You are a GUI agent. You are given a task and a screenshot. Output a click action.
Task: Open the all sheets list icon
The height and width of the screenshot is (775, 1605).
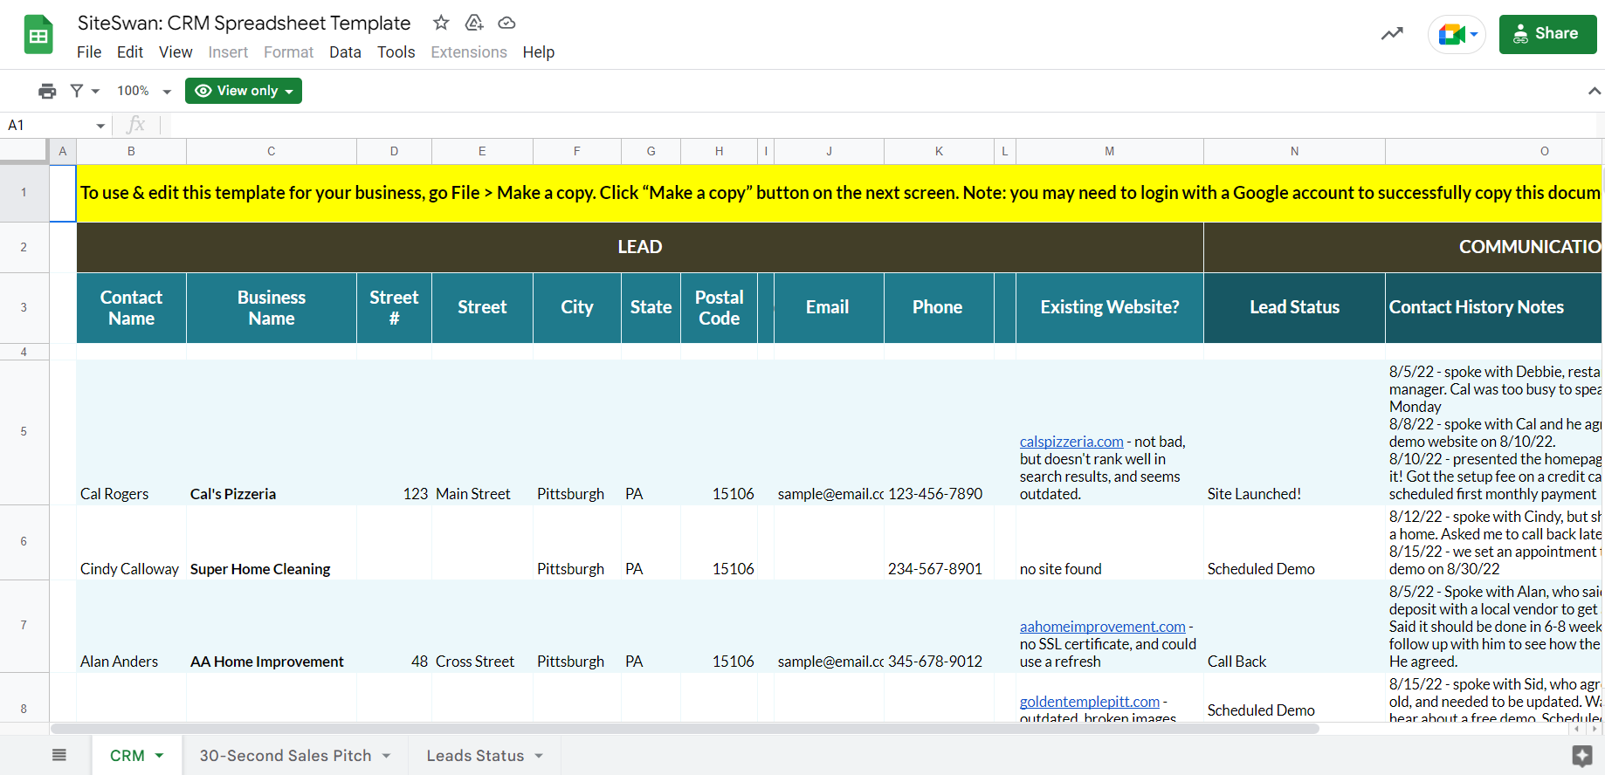(59, 755)
